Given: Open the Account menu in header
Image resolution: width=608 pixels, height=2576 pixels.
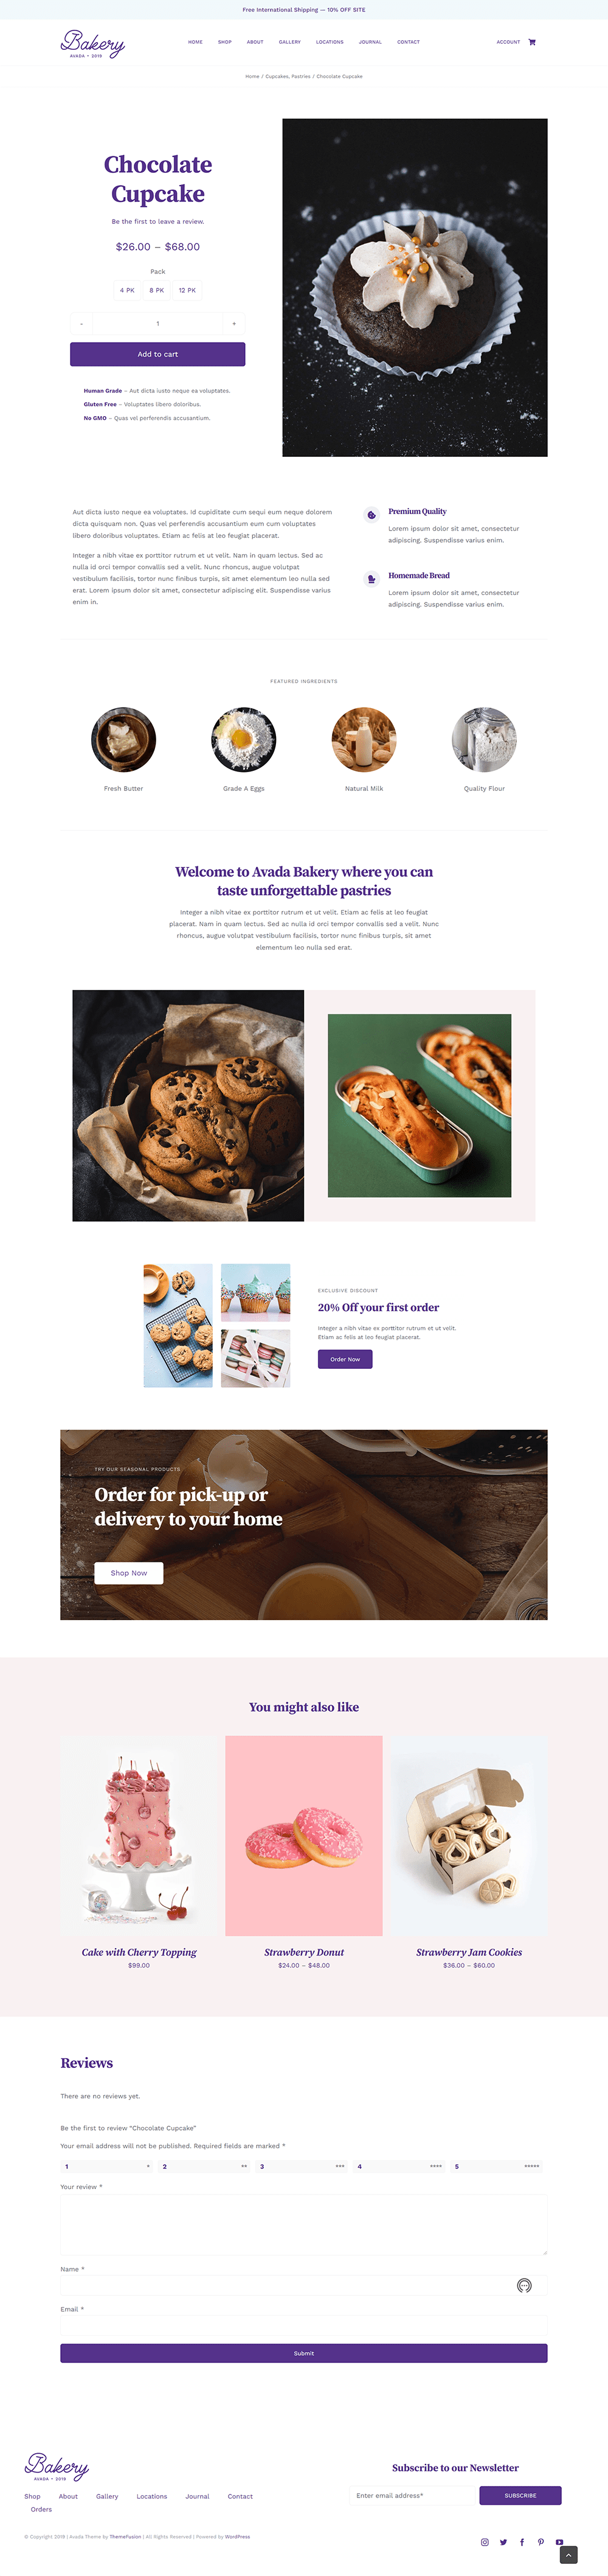Looking at the screenshot, I should point(508,42).
